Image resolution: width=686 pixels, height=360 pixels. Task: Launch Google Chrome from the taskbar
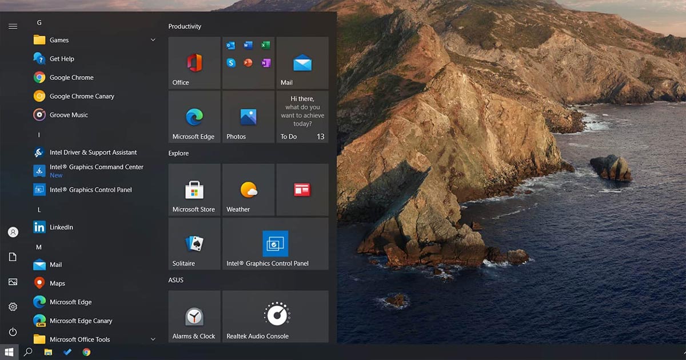click(86, 353)
